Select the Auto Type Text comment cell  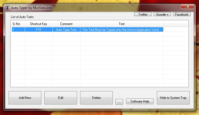point(66,30)
